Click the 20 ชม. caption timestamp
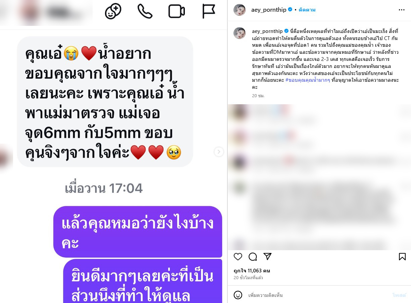Viewport: 411px width, 303px height. click(258, 96)
